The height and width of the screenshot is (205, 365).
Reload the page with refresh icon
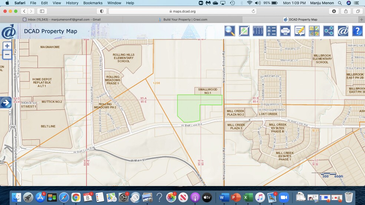253,11
